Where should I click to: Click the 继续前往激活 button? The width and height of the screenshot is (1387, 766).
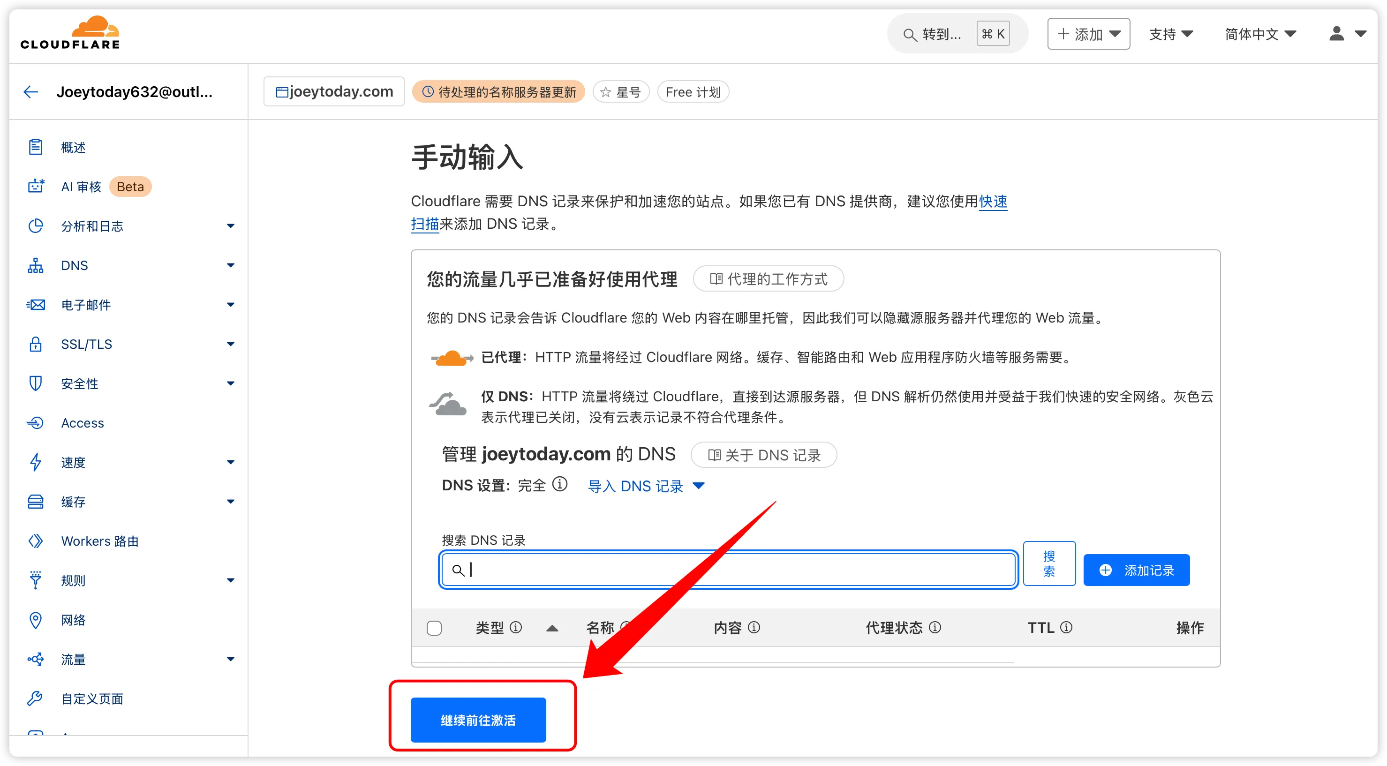[x=478, y=720]
